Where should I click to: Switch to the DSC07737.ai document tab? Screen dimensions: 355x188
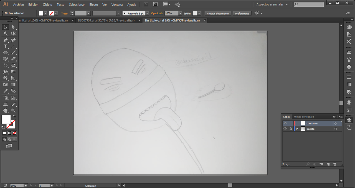click(x=106, y=20)
